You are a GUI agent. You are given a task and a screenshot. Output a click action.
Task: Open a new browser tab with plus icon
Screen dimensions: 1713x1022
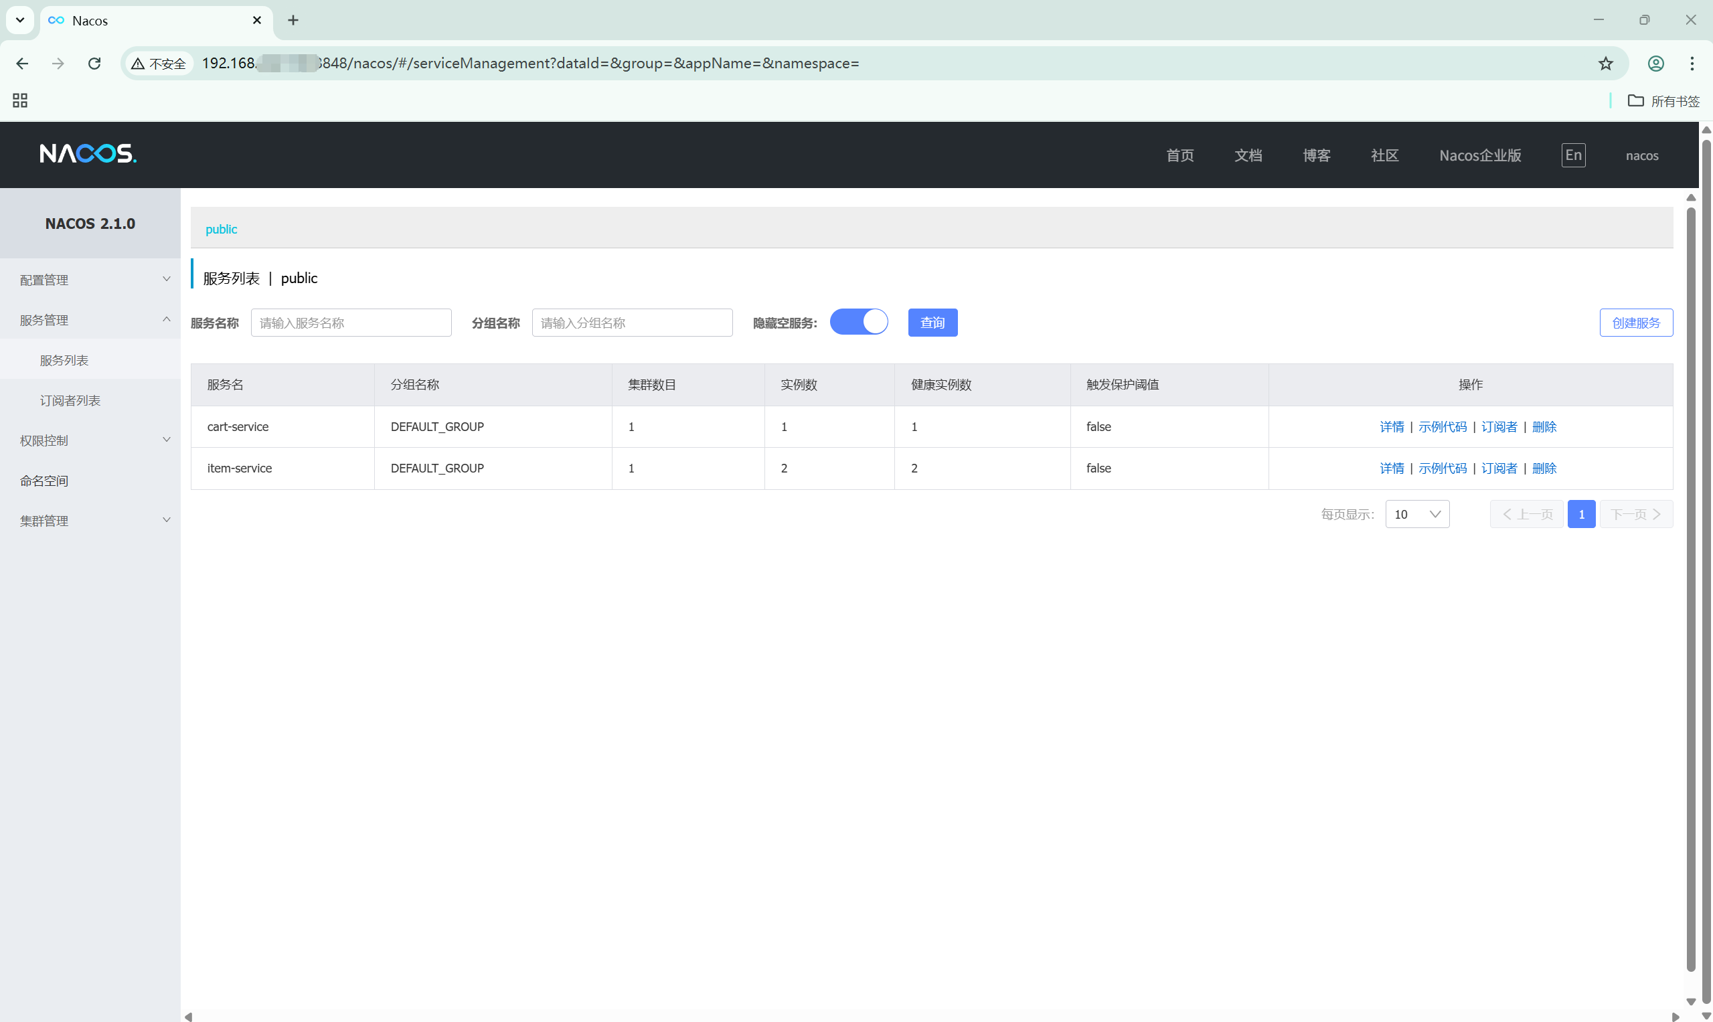293,20
